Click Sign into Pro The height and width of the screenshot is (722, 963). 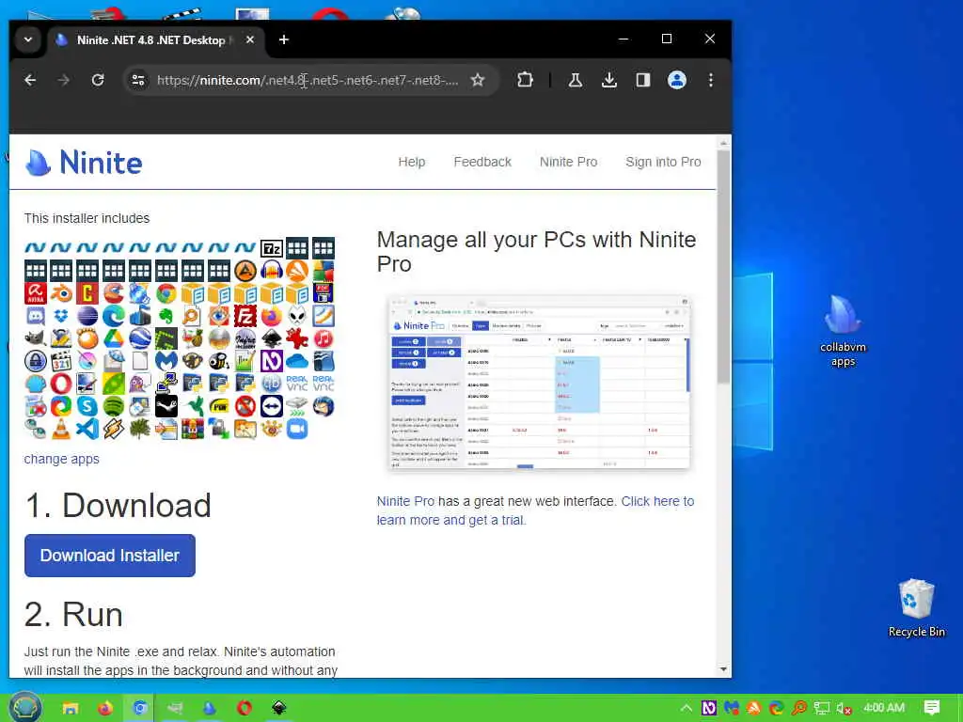(x=663, y=162)
